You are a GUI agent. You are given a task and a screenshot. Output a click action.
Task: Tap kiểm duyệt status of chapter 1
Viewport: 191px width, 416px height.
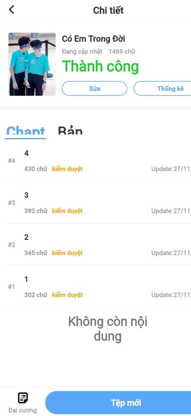click(67, 295)
